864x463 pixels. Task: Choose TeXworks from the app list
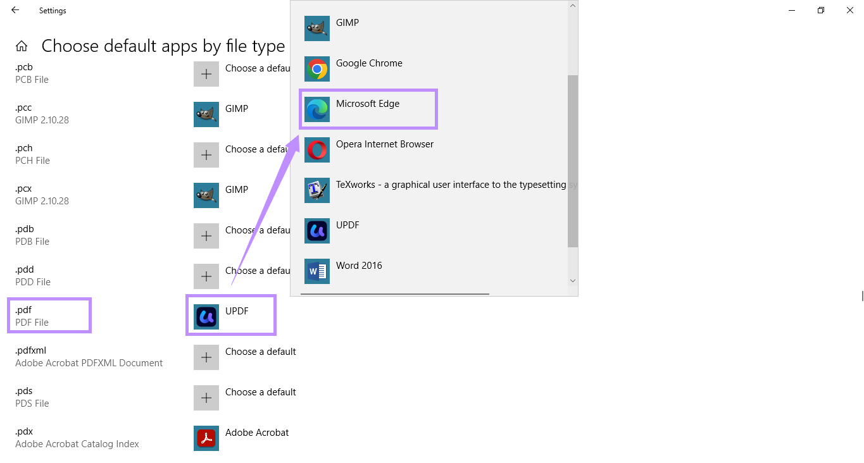[x=451, y=185]
